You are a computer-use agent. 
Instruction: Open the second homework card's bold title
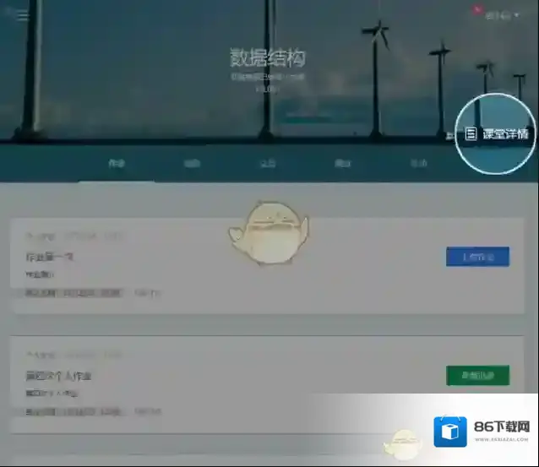click(x=59, y=376)
